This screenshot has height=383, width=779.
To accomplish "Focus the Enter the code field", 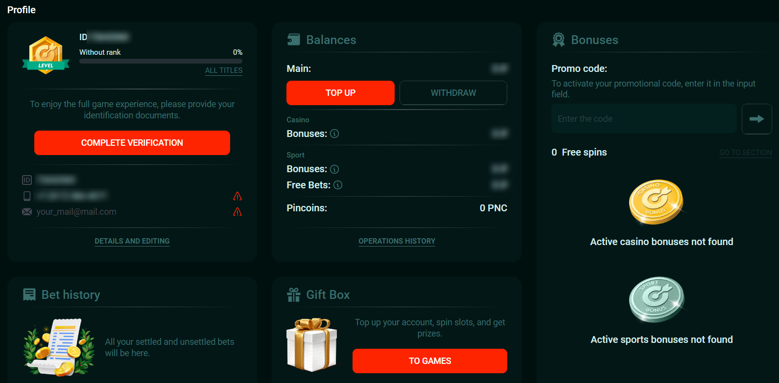I will point(644,119).
